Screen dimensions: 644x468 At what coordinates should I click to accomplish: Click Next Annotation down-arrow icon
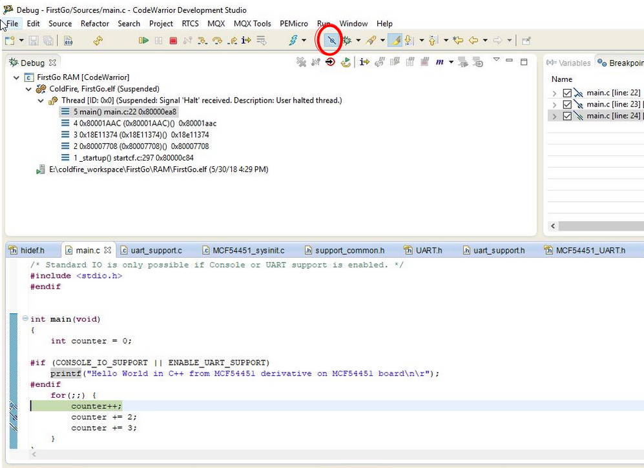(409, 40)
